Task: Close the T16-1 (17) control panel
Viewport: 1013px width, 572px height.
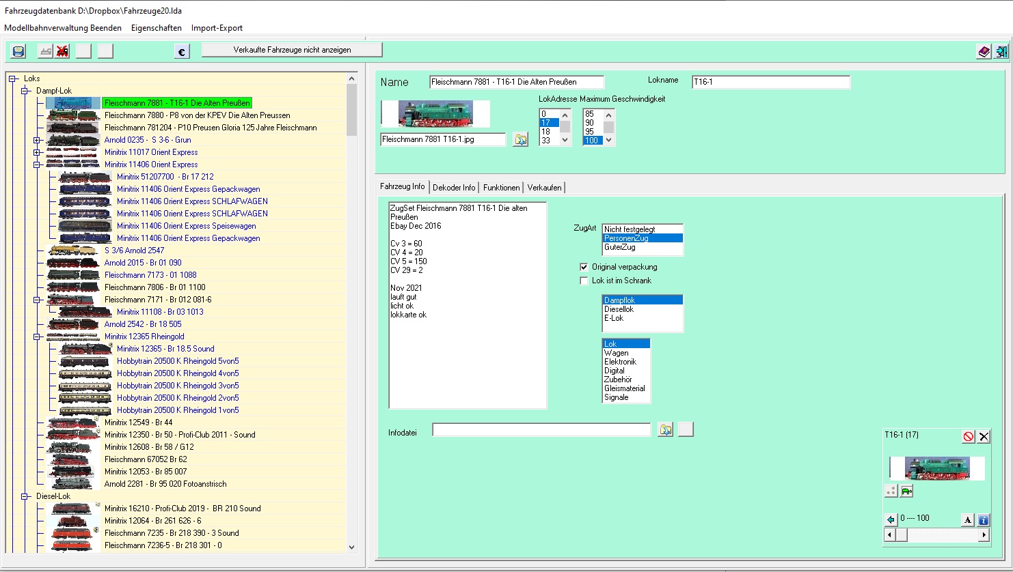Action: (984, 437)
